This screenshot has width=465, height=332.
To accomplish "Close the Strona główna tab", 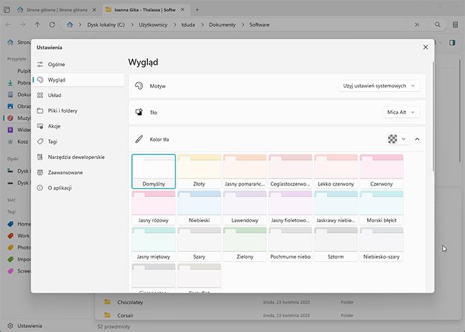I will 94,10.
